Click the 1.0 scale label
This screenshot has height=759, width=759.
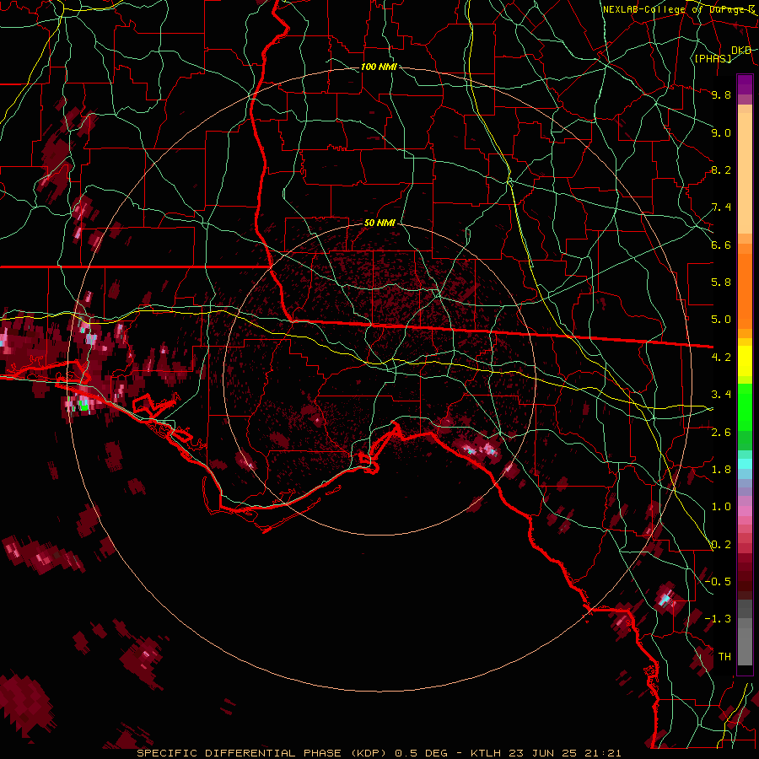[x=721, y=507]
